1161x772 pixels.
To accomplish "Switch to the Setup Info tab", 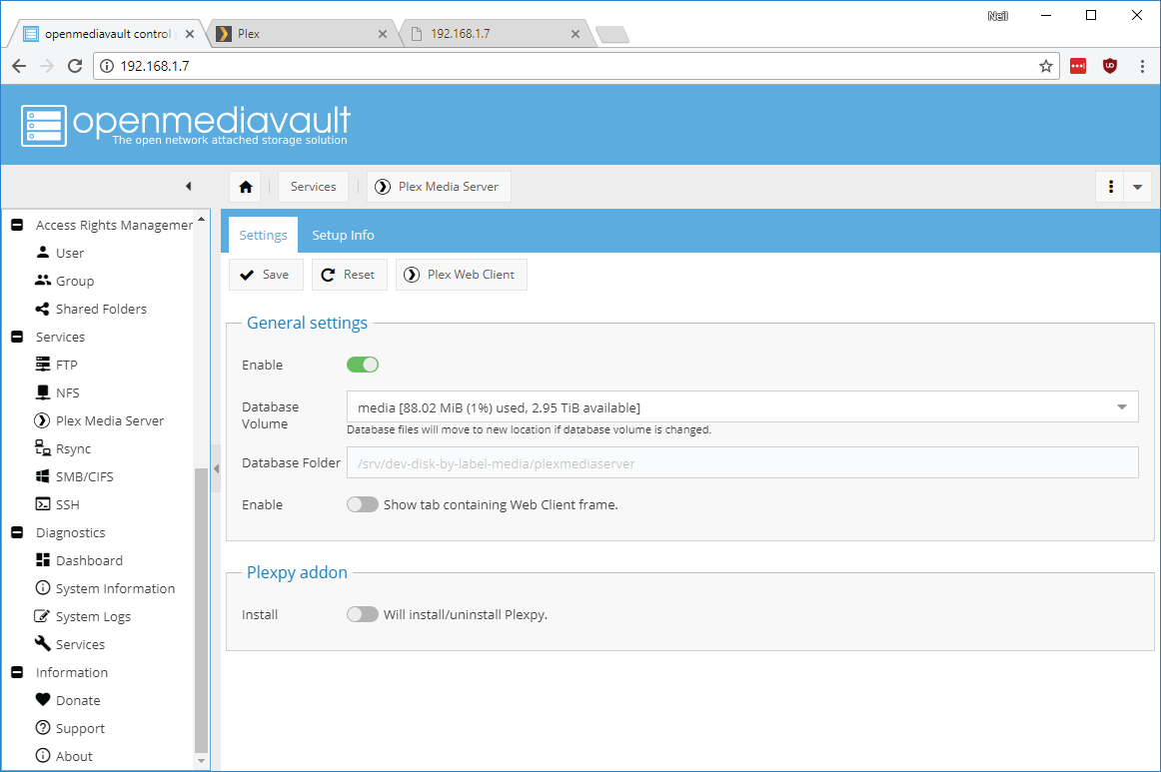I will click(x=343, y=235).
